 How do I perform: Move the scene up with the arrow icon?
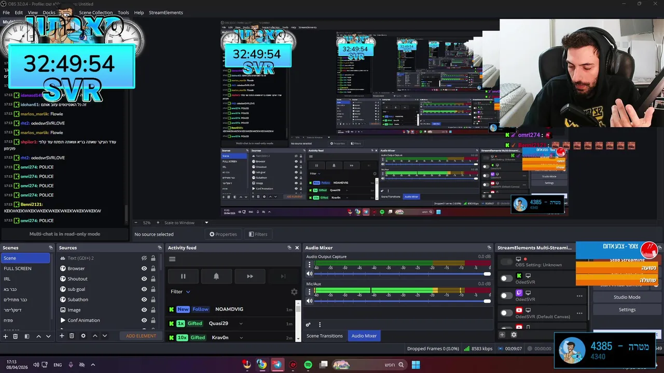click(x=38, y=336)
